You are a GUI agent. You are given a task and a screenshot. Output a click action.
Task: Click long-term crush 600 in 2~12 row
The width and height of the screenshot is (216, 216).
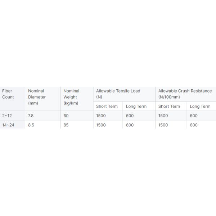point(194,116)
